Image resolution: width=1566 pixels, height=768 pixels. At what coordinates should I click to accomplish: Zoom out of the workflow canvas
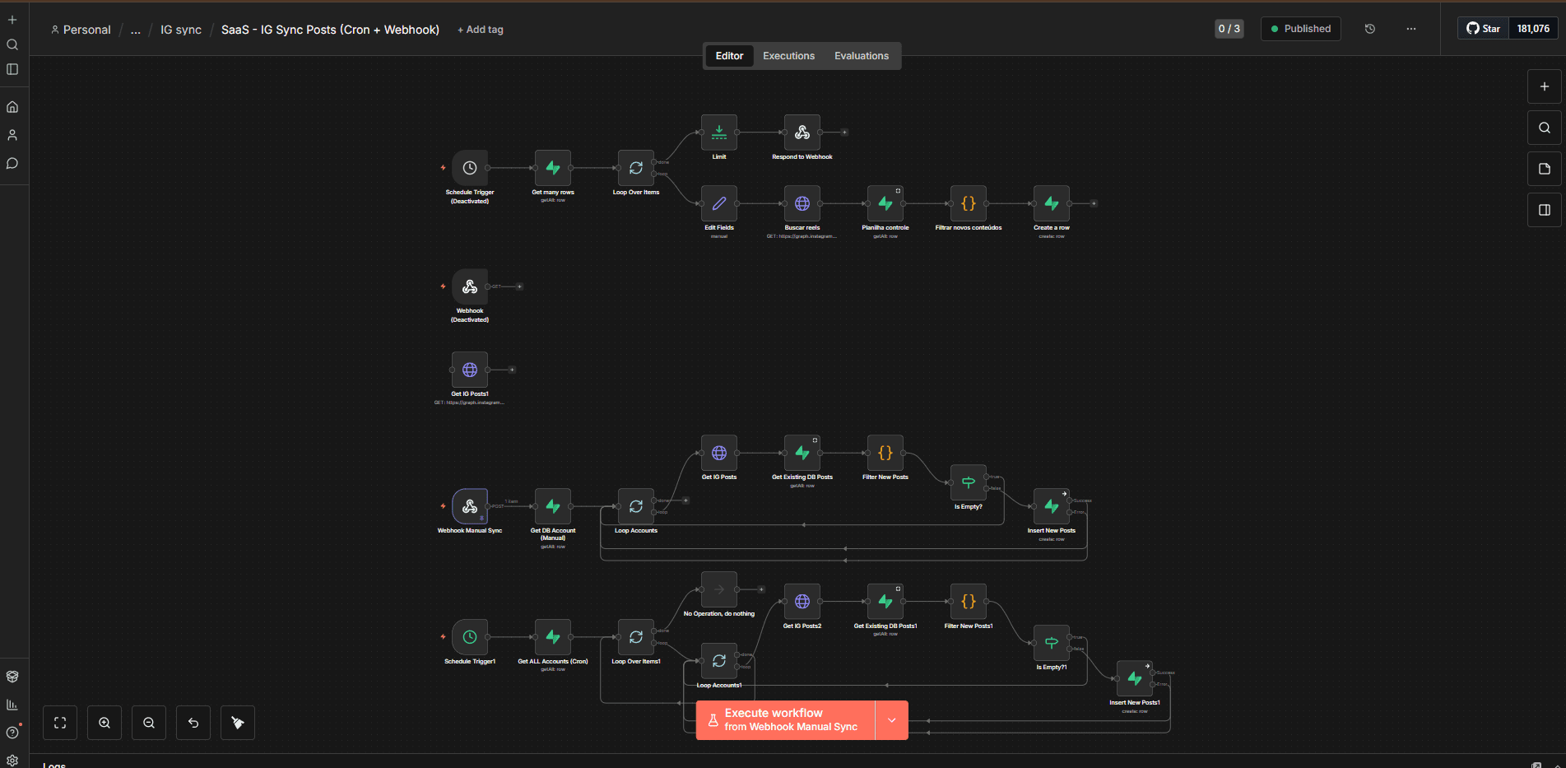[x=149, y=723]
